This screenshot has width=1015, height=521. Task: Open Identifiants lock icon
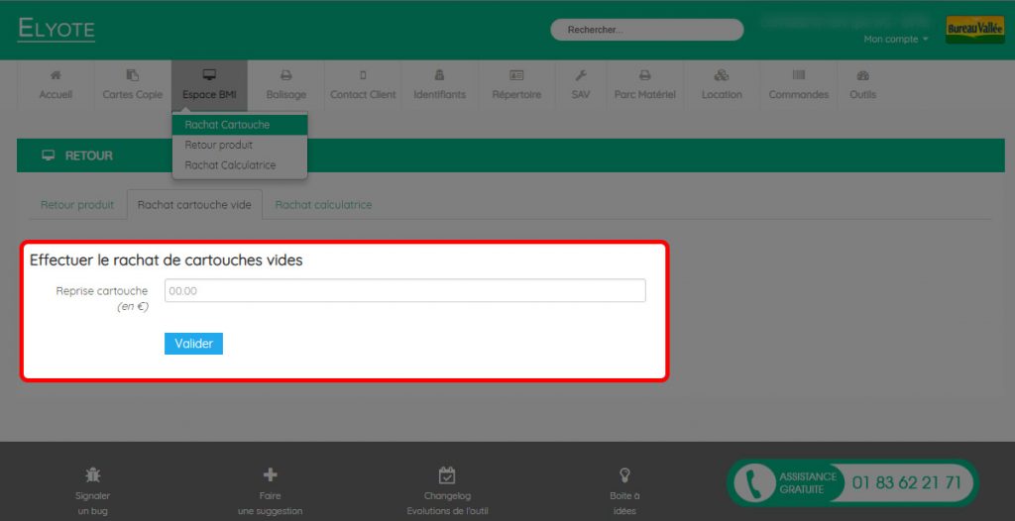pyautogui.click(x=439, y=75)
